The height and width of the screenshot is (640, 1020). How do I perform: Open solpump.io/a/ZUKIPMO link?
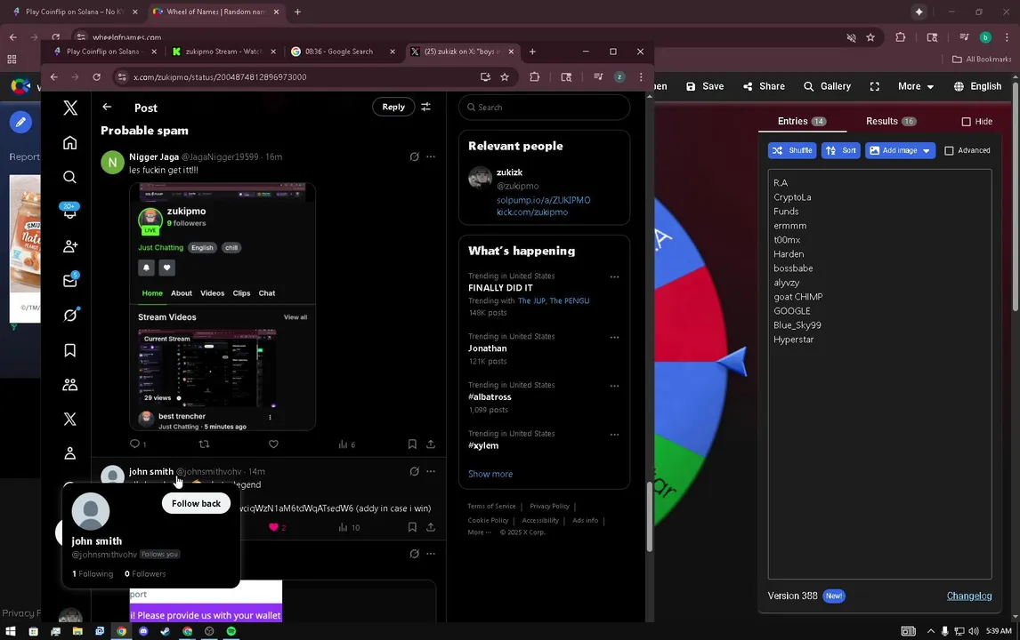543,200
